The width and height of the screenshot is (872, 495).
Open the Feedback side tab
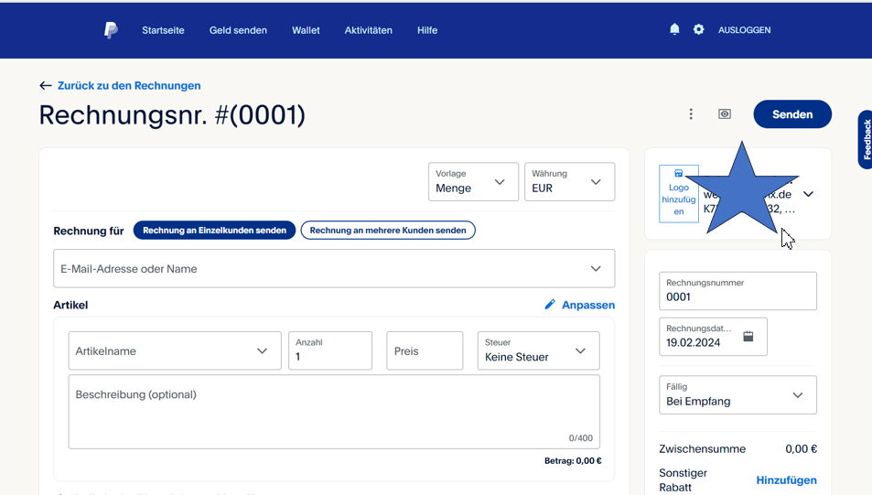pos(866,140)
